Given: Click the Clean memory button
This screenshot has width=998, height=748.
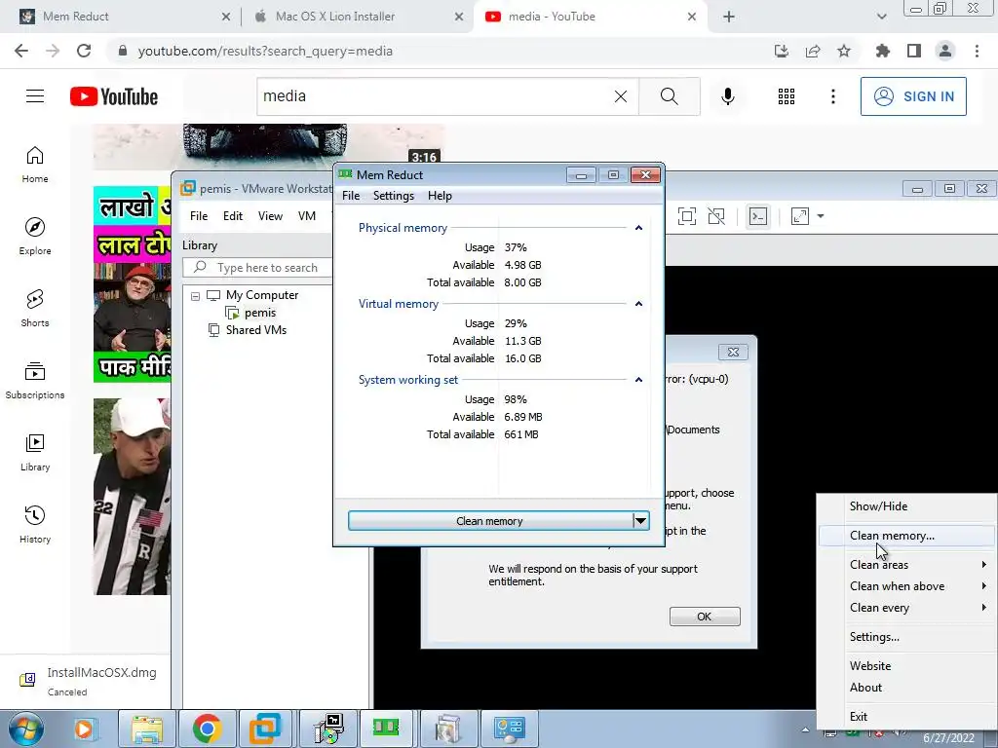Looking at the screenshot, I should pos(490,521).
